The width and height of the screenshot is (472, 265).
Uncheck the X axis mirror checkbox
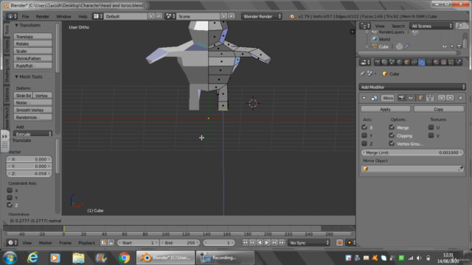(364, 127)
